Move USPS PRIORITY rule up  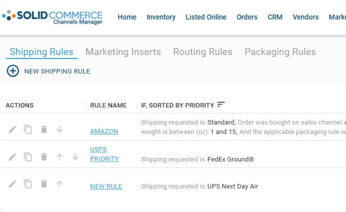[59, 157]
